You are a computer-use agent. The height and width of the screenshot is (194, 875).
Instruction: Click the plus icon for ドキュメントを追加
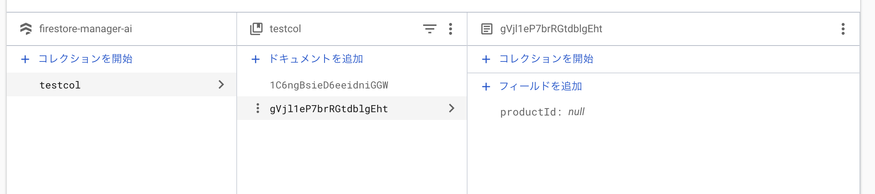pyautogui.click(x=256, y=59)
